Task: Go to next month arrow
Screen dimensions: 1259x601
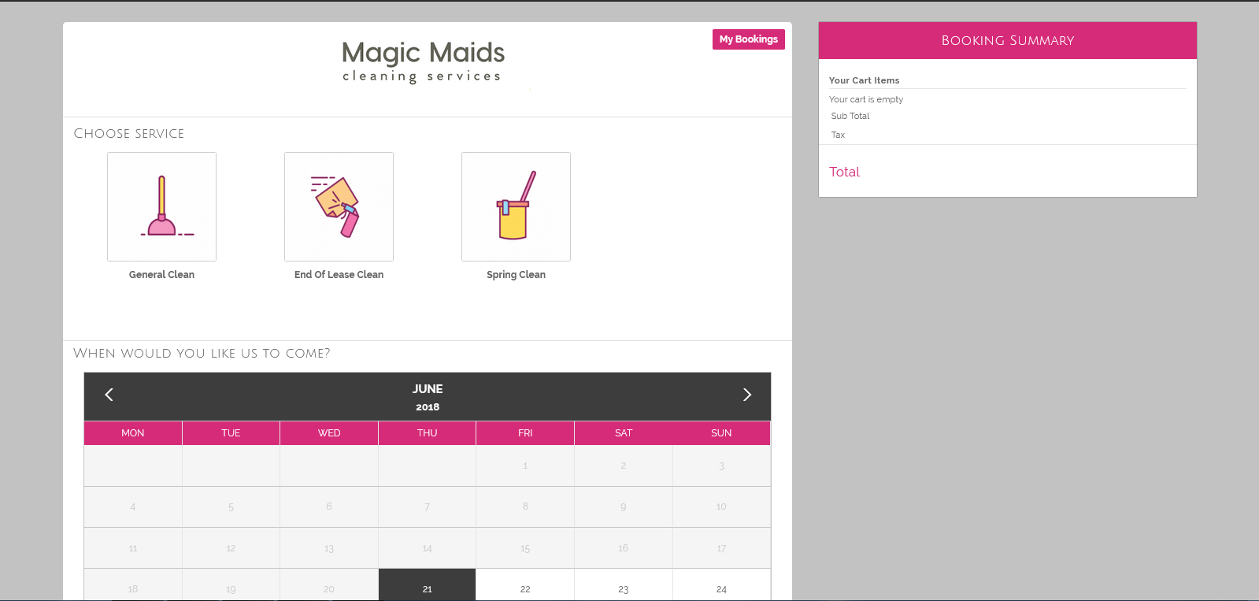Action: [x=747, y=395]
